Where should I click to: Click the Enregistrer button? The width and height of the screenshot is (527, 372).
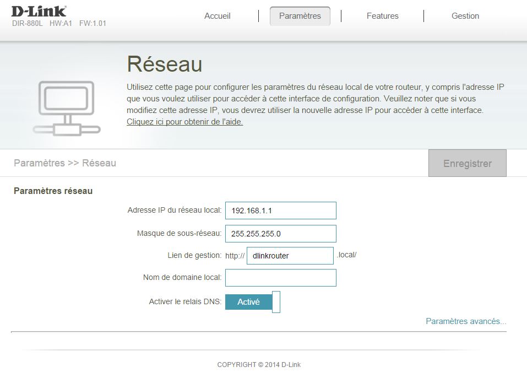(x=467, y=163)
